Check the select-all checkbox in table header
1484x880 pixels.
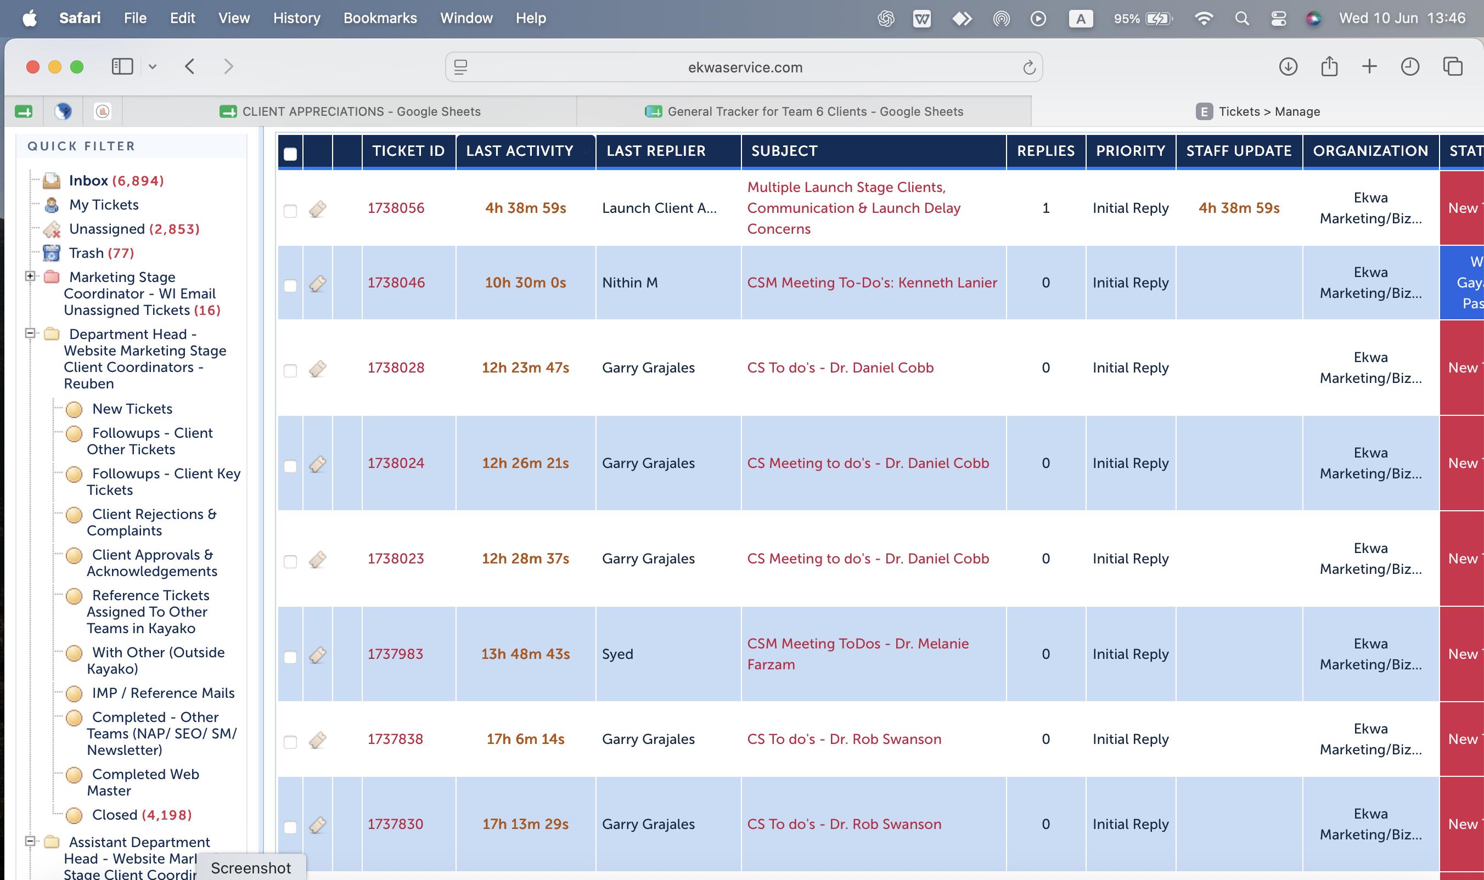click(x=290, y=154)
